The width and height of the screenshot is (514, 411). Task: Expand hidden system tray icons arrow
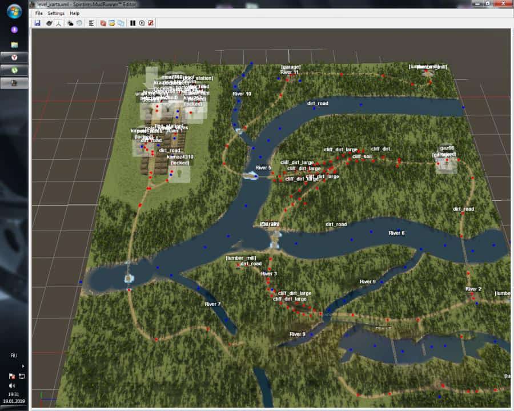pyautogui.click(x=22, y=366)
